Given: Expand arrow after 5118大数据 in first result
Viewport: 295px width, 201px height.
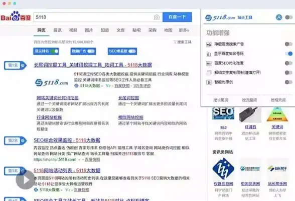Looking at the screenshot, I should (102, 86).
